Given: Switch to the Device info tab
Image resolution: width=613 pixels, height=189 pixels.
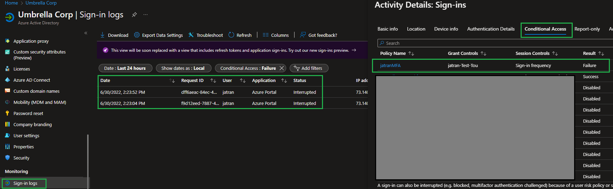Looking at the screenshot, I should coord(446,29).
